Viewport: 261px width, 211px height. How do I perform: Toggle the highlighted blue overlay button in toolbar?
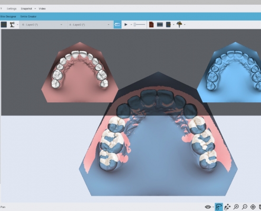tap(118, 25)
